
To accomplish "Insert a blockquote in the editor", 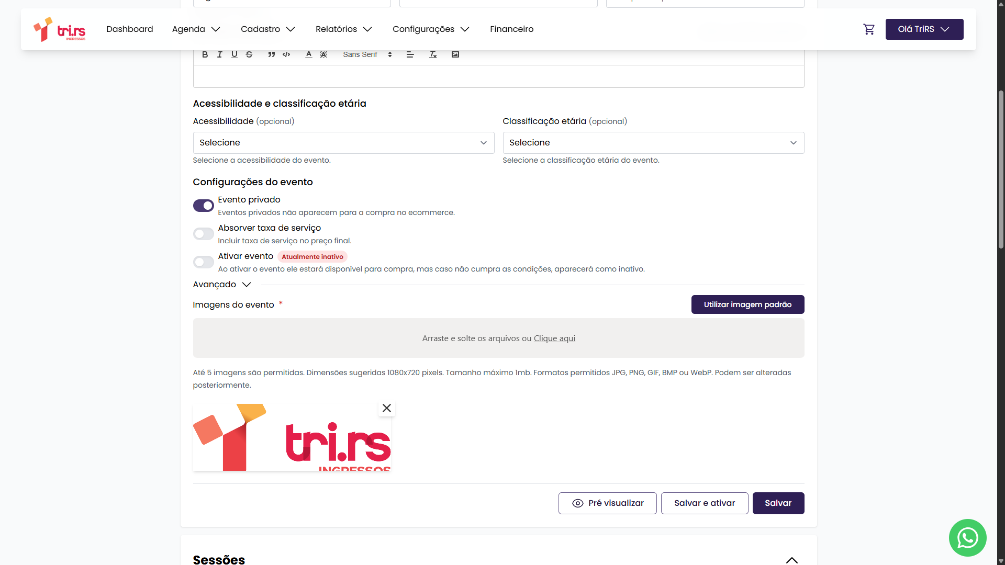I will 271,54.
